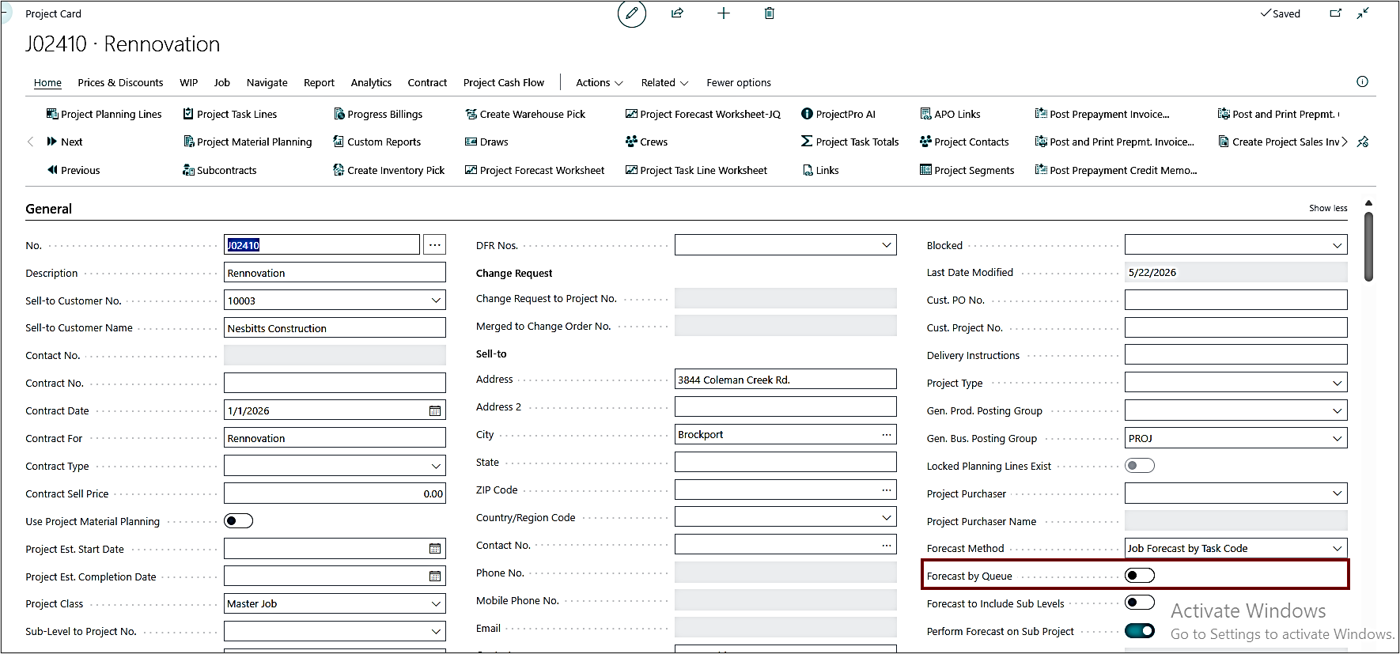Click the No. field ellipsis button
Image resolution: width=1400 pixels, height=654 pixels.
click(434, 244)
